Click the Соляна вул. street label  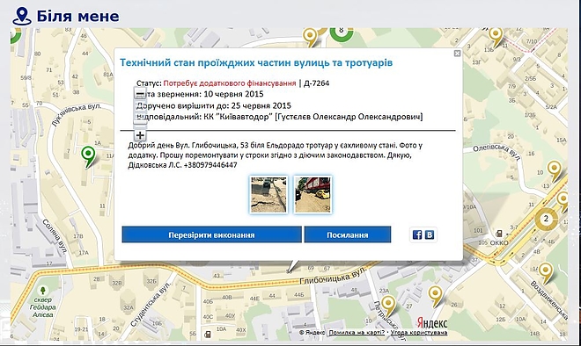55,236
